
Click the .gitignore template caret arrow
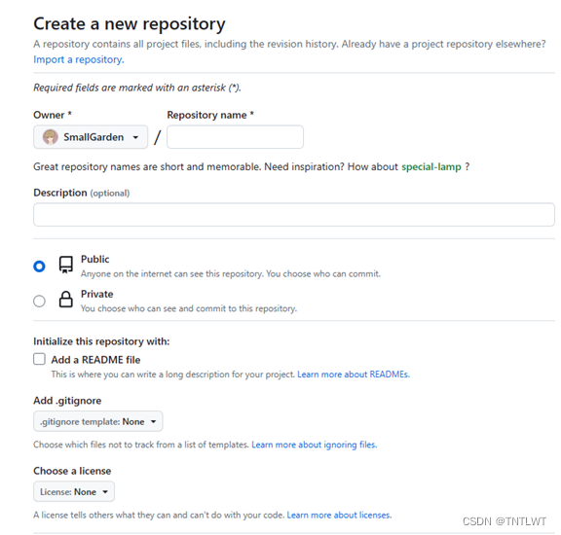pos(154,422)
